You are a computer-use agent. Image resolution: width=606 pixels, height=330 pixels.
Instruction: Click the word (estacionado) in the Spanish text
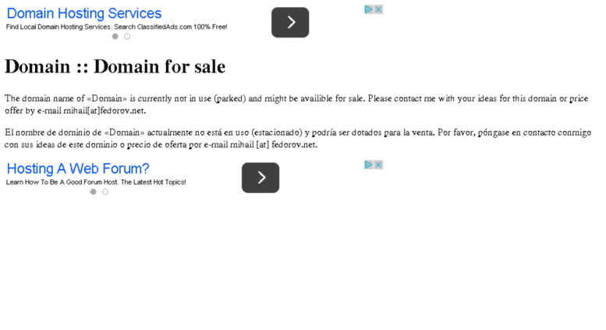click(277, 133)
